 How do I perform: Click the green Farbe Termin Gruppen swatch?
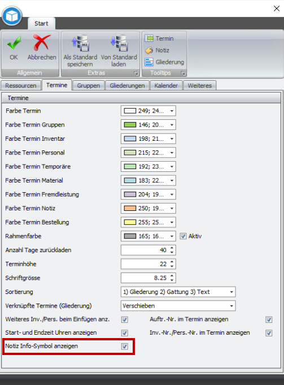pyautogui.click(x=130, y=125)
